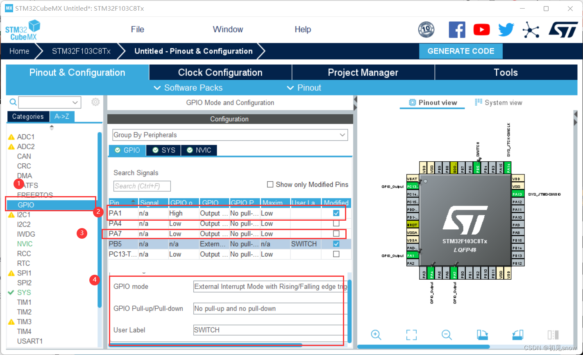Open the settings gear beside the search box
The image size is (583, 355).
[95, 102]
